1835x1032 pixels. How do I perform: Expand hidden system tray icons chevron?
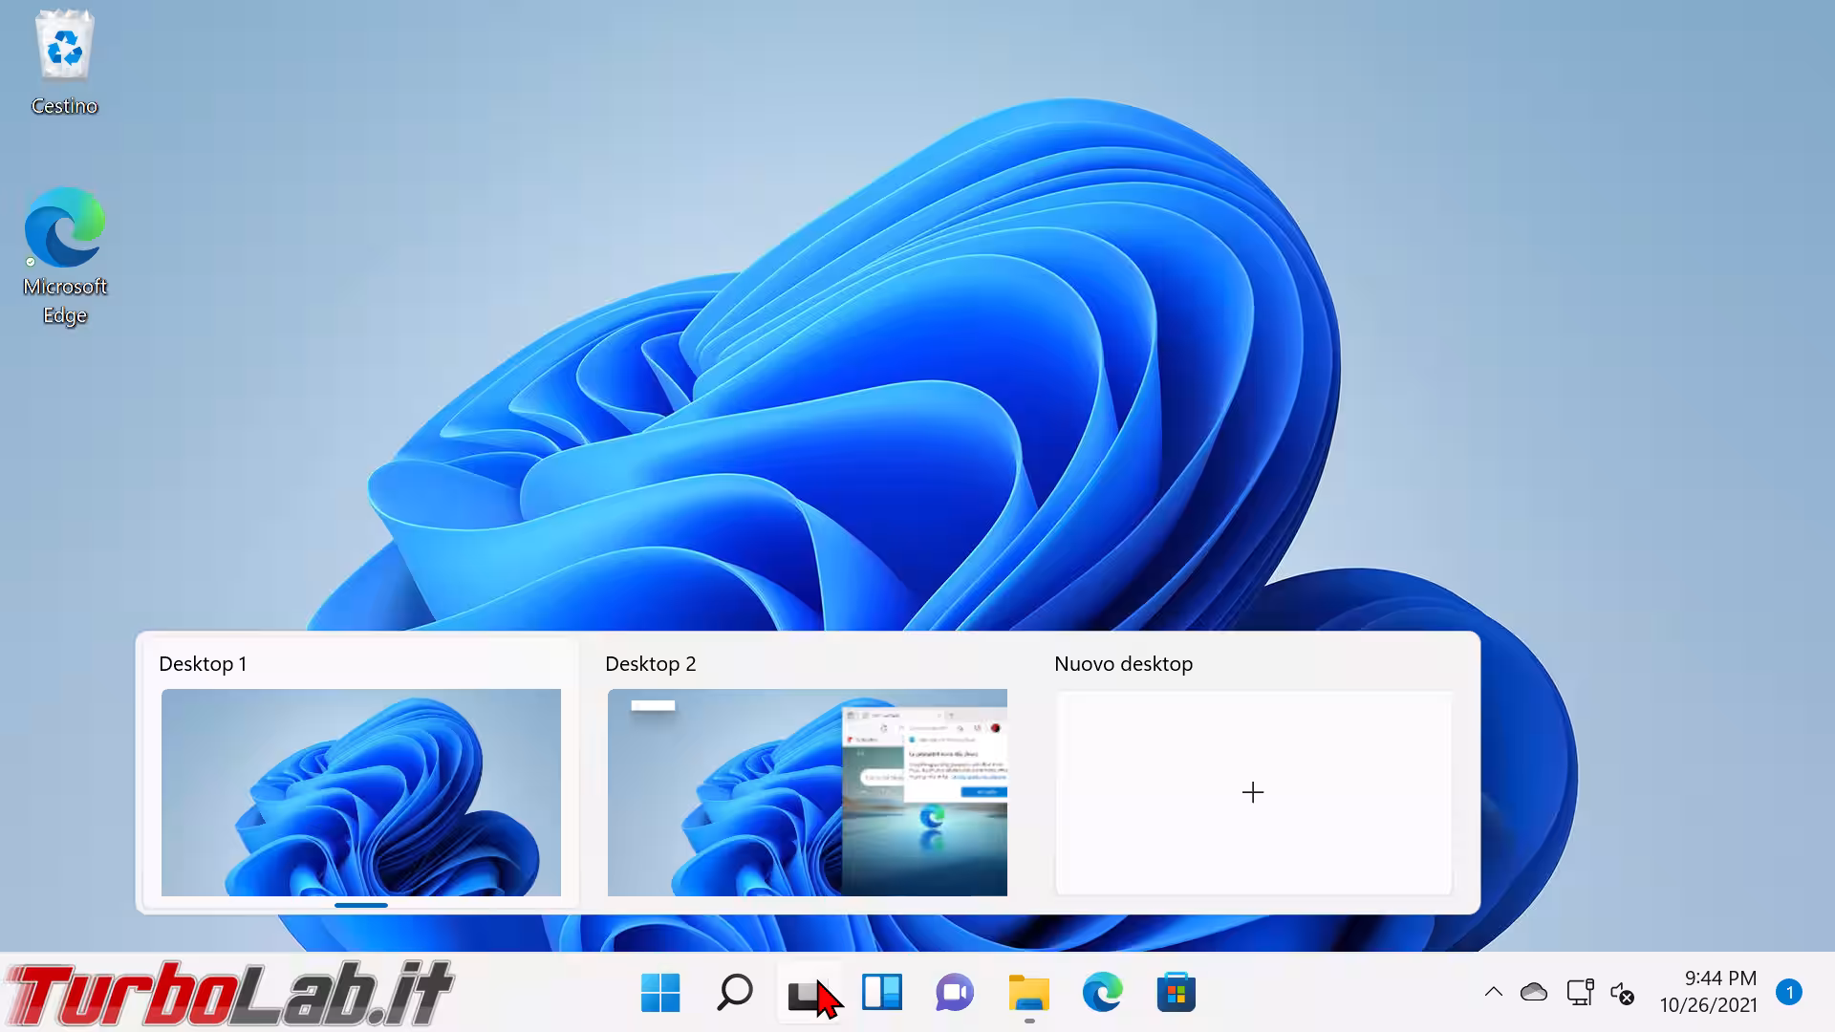1493,993
